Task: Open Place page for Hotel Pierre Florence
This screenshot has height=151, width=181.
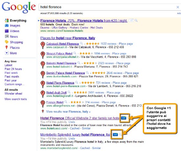Action: [120, 83]
